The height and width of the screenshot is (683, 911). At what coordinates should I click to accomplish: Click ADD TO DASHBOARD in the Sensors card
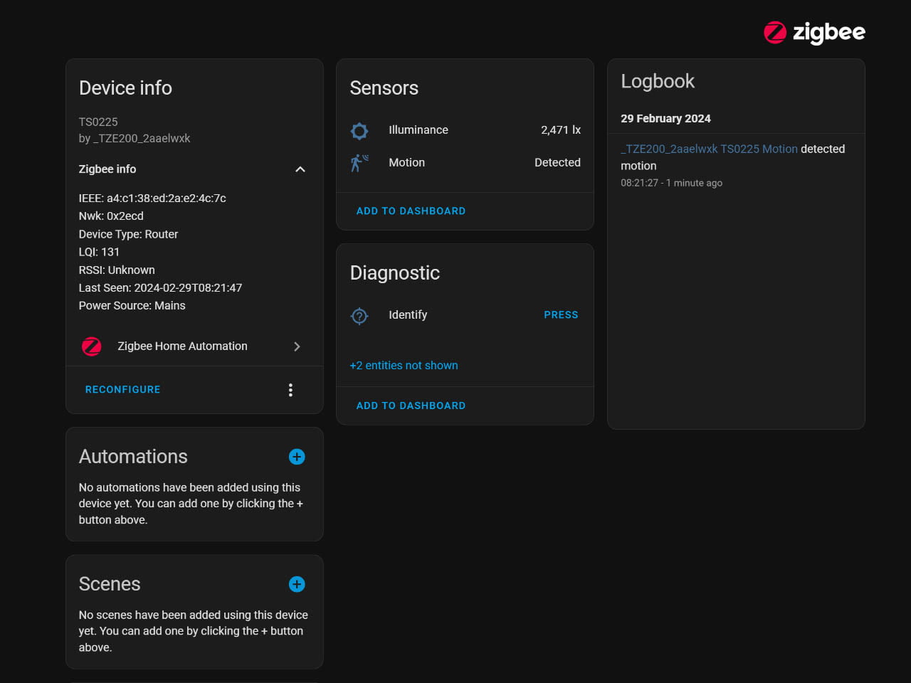click(x=411, y=211)
